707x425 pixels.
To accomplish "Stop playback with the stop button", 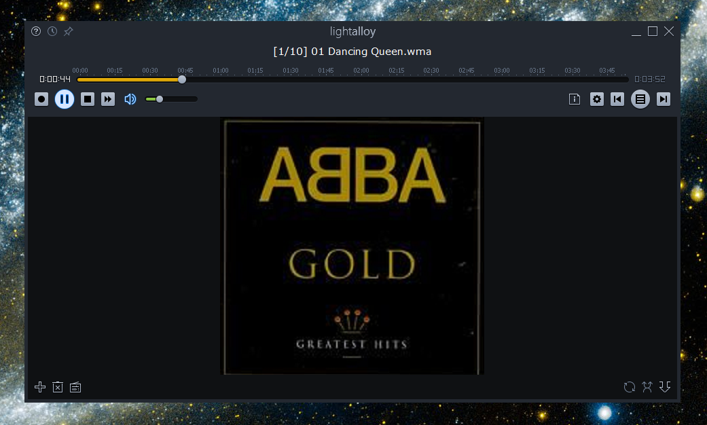I will tap(88, 99).
